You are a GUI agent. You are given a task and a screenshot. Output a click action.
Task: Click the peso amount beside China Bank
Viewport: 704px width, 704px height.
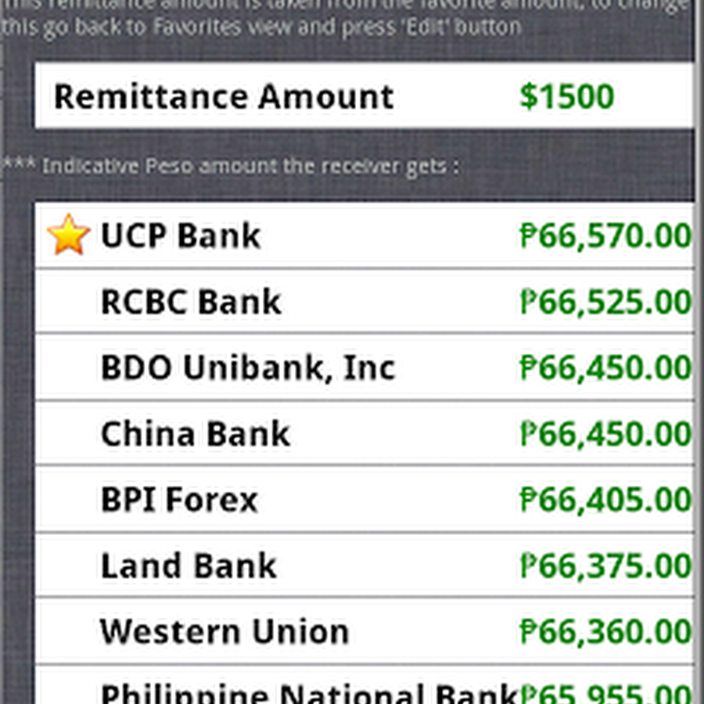(605, 433)
